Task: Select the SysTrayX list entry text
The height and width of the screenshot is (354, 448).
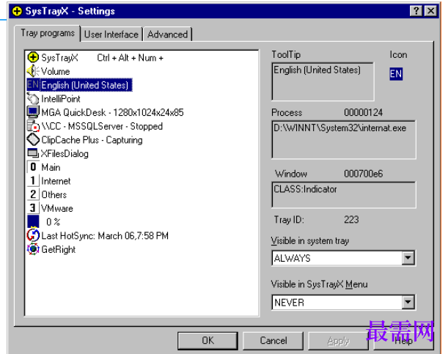Action: 59,58
